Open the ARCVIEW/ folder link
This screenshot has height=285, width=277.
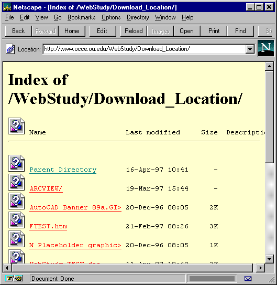pos(46,188)
